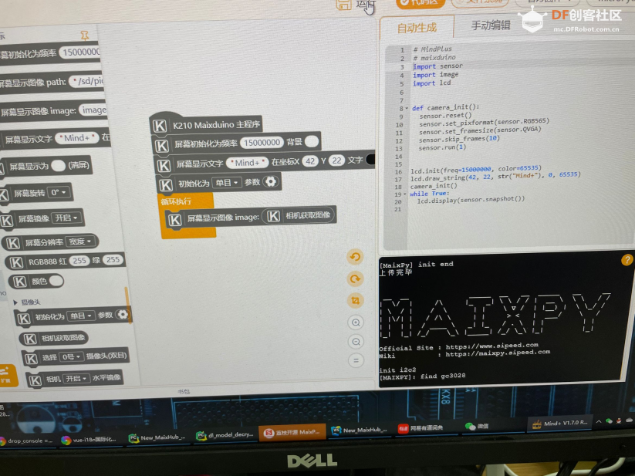Click 红 255 value on RGB888 block
Viewport: 635px width, 476px height.
tap(79, 261)
